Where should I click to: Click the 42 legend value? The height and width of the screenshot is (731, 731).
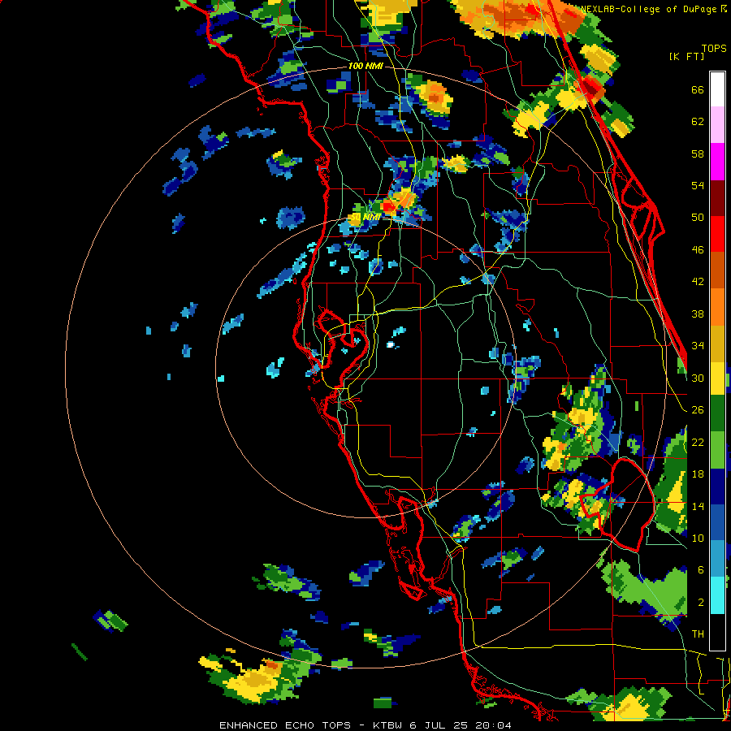click(x=698, y=282)
